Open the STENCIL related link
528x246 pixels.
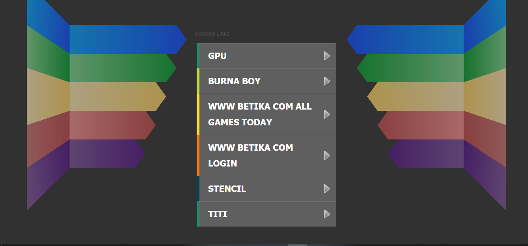click(266, 189)
